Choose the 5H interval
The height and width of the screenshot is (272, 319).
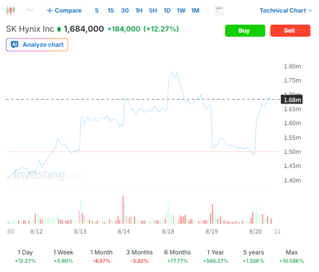tap(153, 10)
